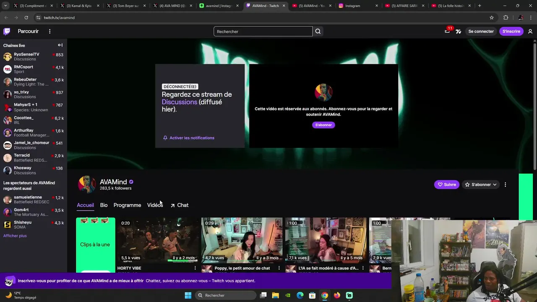Viewport: 537px width, 302px height.
Task: Open Terracid Battlefield channel
Action: pyautogui.click(x=34, y=158)
